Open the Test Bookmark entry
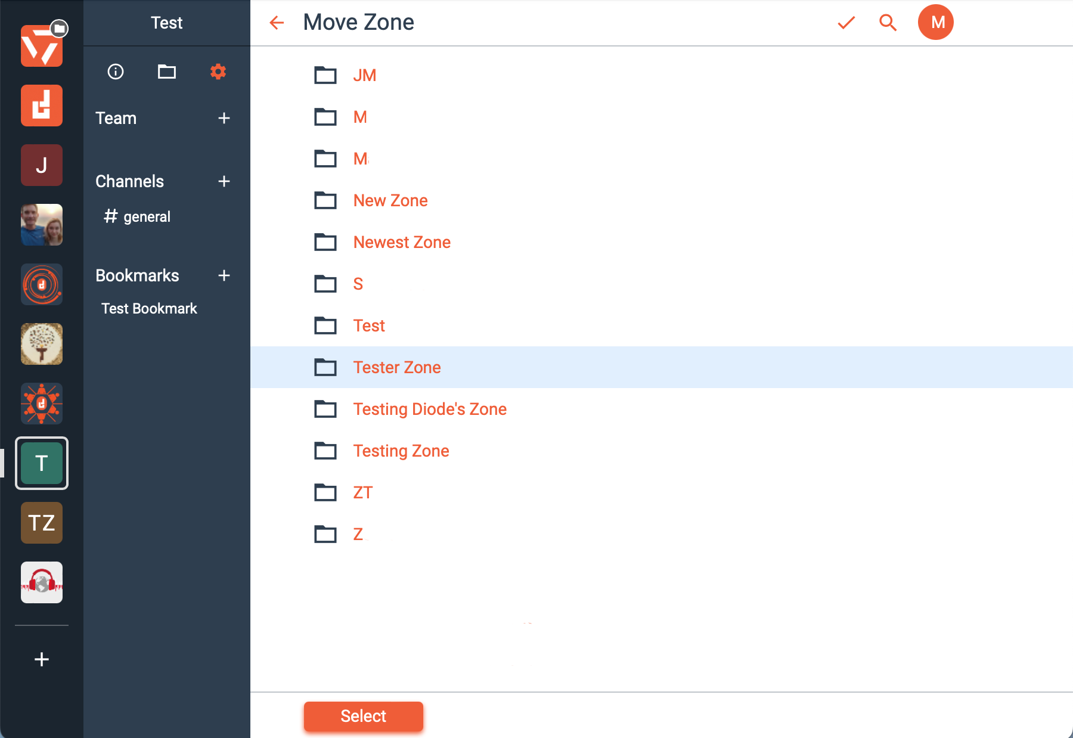 pyautogui.click(x=149, y=308)
